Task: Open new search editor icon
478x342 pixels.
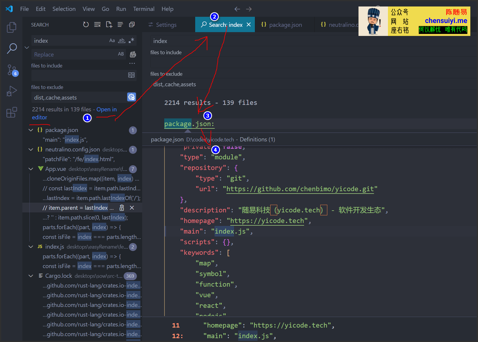Action: tap(109, 25)
